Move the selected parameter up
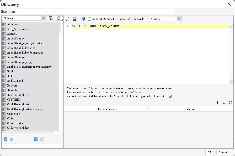This screenshot has width=235, height=156. tap(217, 102)
